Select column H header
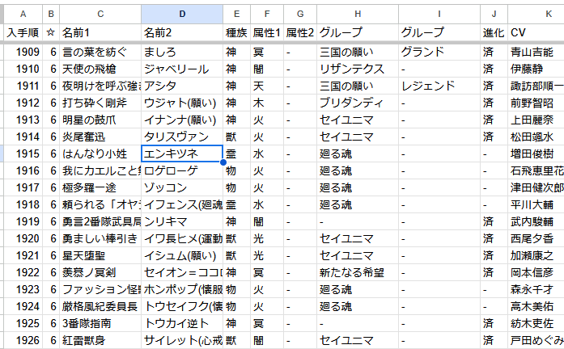564x349 pixels. 356,14
